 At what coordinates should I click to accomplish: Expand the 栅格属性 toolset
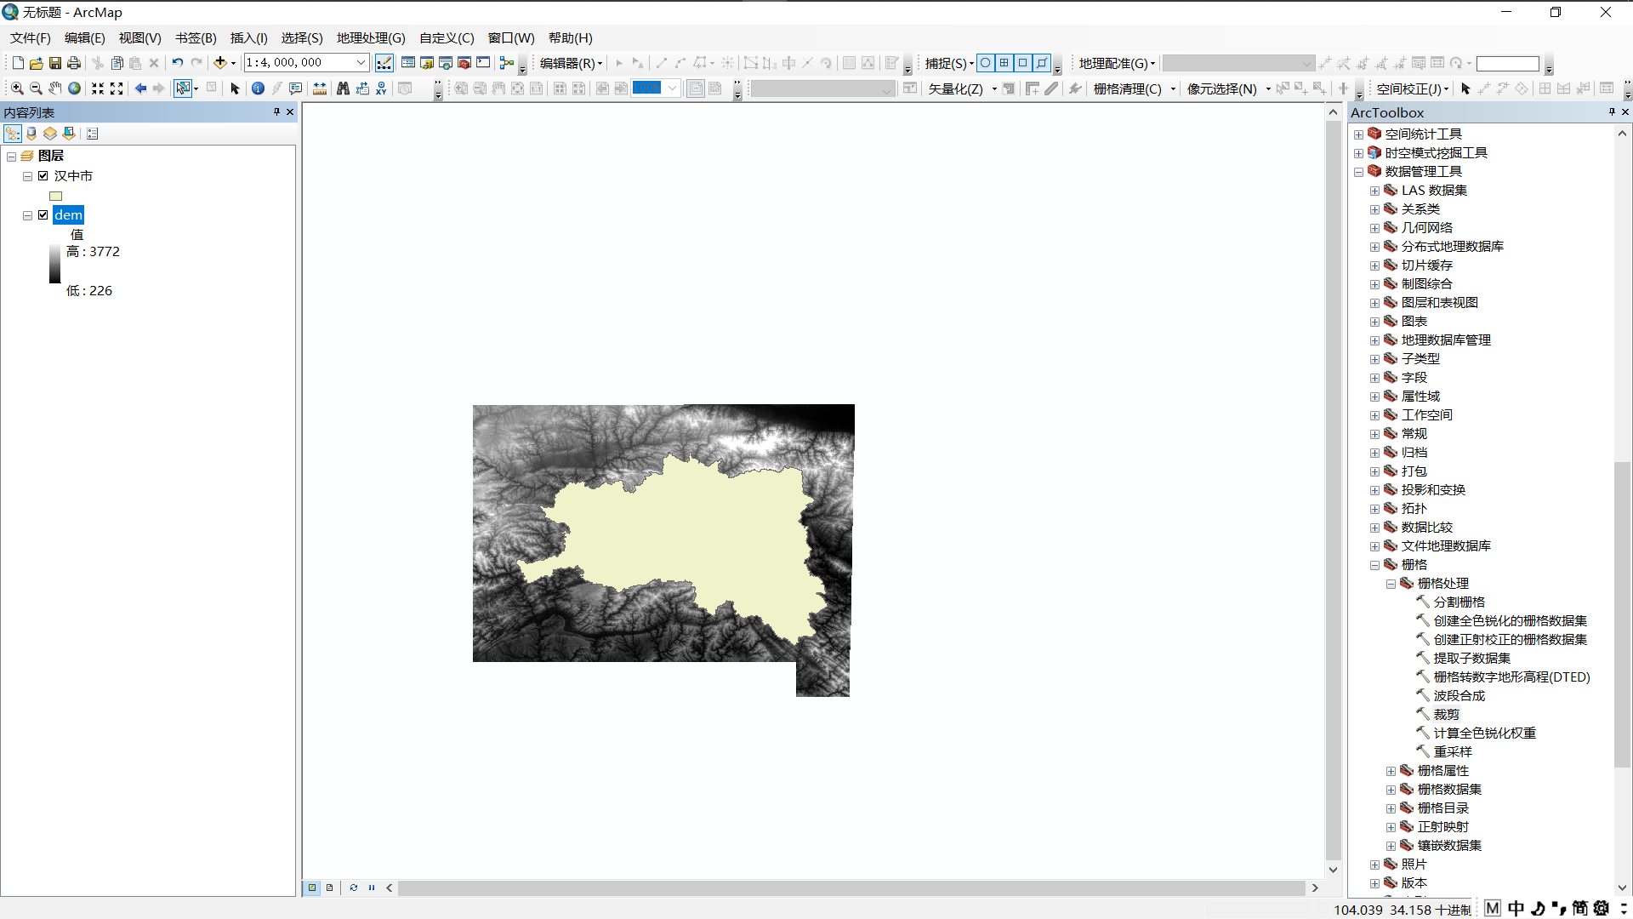[1391, 771]
